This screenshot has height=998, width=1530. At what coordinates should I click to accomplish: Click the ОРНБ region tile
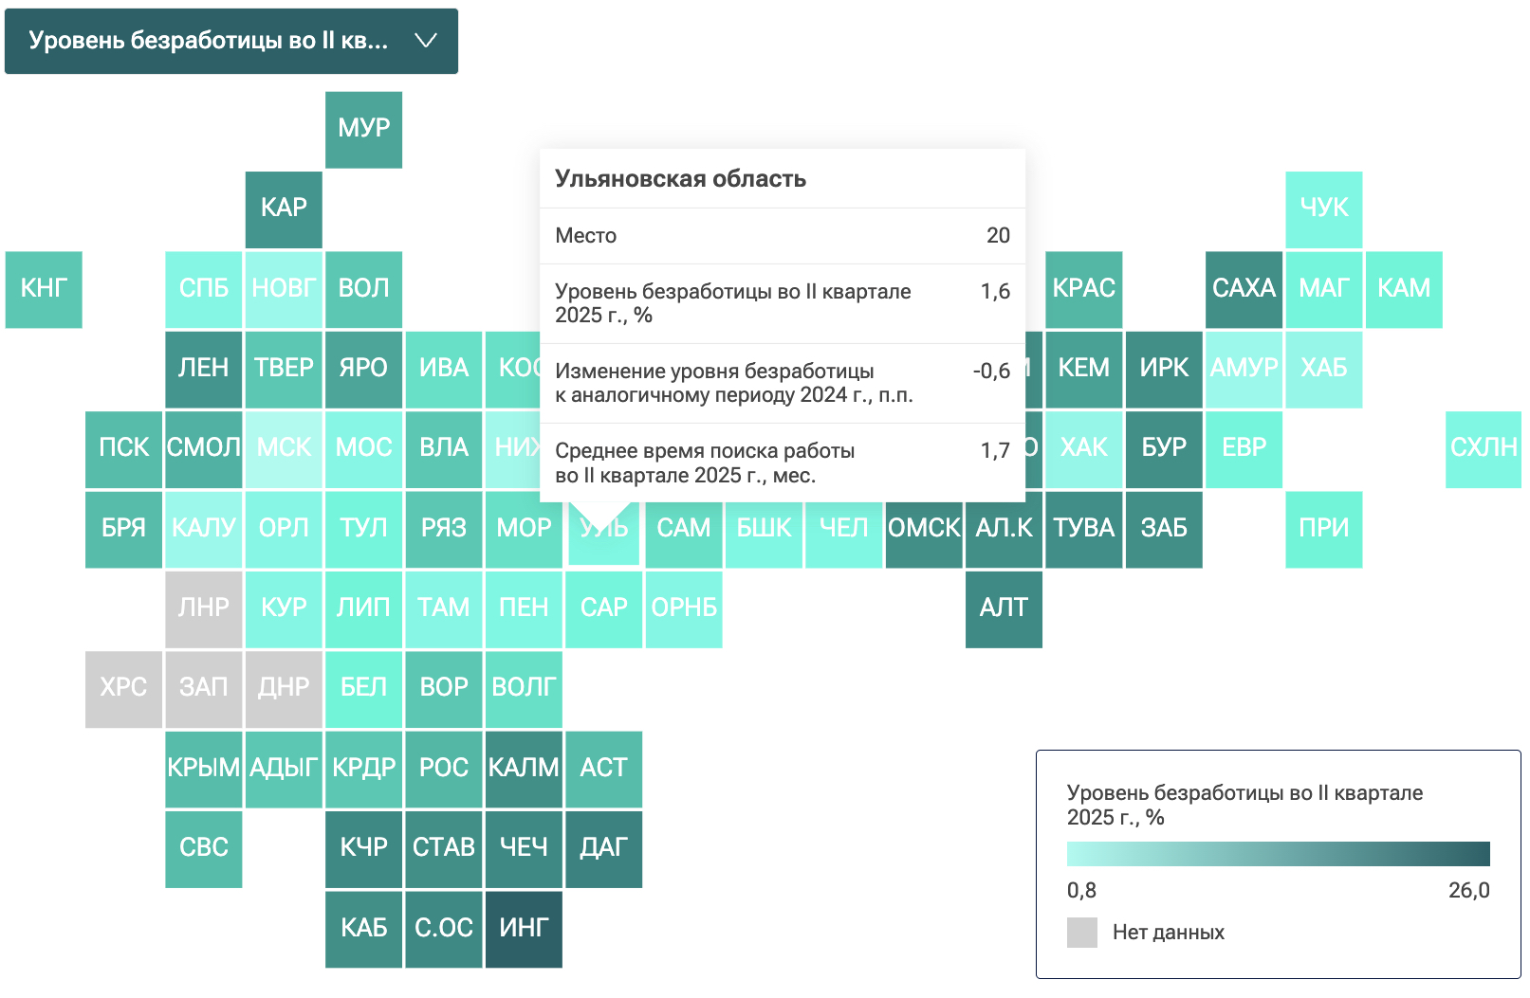pyautogui.click(x=684, y=609)
